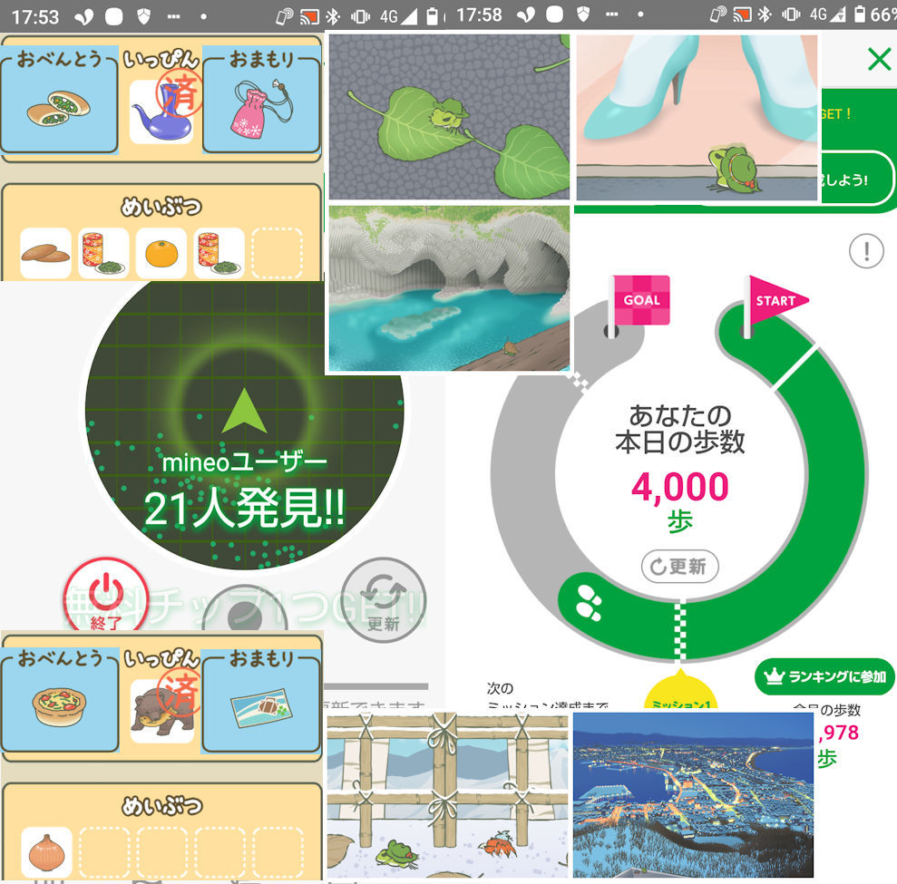Tap the empty dashed slot in upper めいぶつ row

point(277,253)
